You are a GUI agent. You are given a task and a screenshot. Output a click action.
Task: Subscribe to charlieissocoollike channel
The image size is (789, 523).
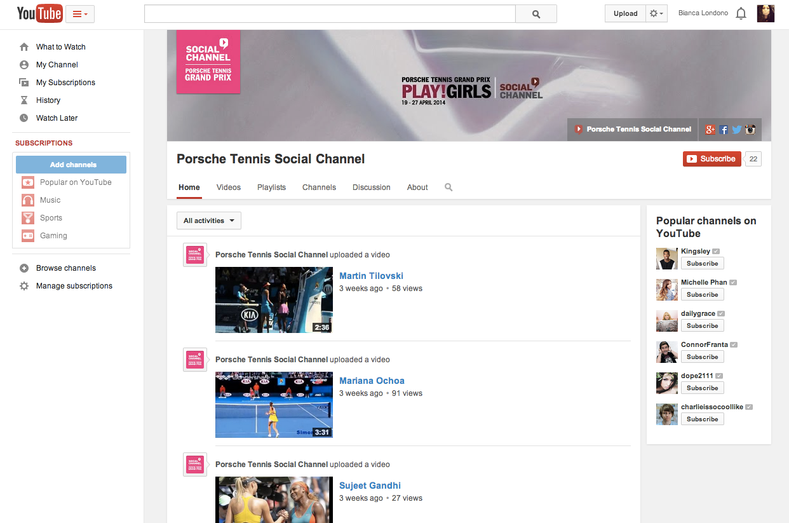pyautogui.click(x=702, y=419)
